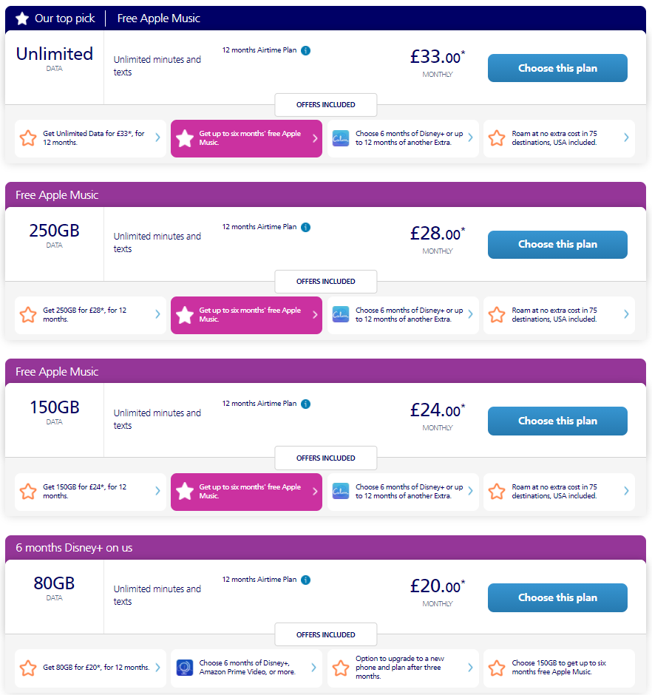This screenshot has height=695, width=652.
Task: Click info icon on Unlimited plan airtime
Action: (x=306, y=50)
